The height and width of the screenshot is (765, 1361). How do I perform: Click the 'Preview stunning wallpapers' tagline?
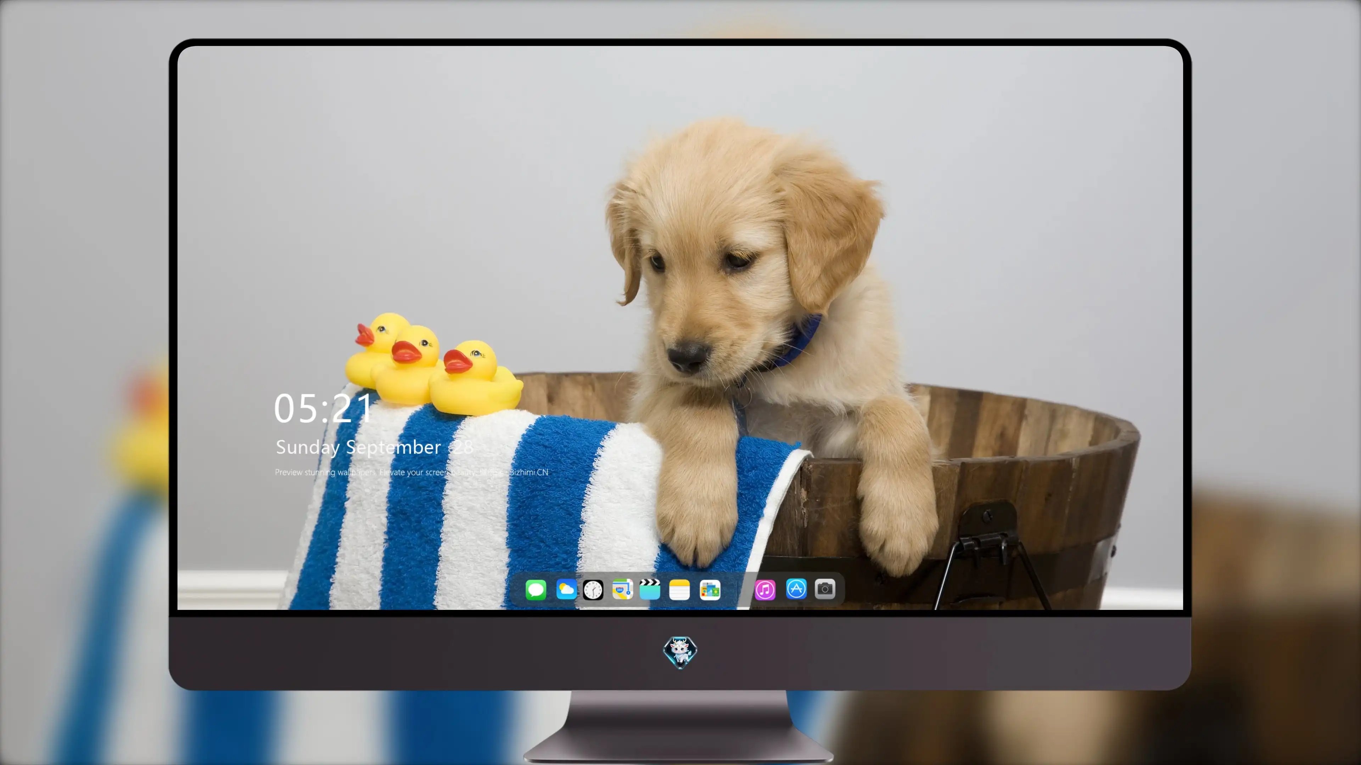pos(411,472)
